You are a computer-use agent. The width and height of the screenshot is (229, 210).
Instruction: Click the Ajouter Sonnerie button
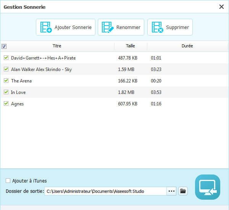[x=66, y=27]
